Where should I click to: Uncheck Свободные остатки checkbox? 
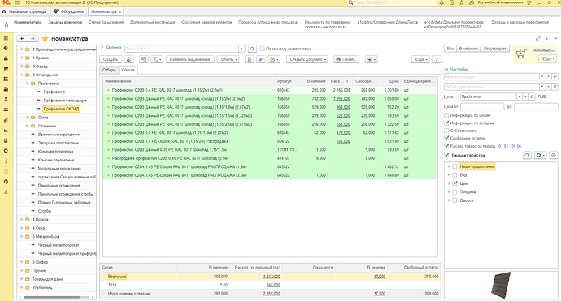(446, 138)
